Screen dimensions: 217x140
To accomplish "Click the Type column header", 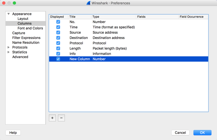I will click(x=114, y=17).
